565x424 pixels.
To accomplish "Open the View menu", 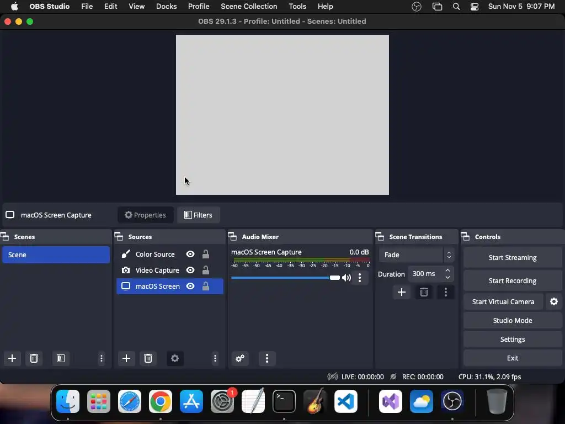I will [x=137, y=7].
